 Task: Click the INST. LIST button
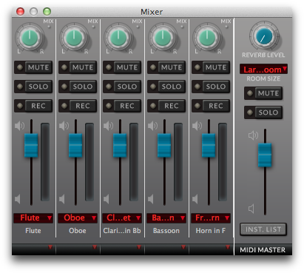pos(263,229)
